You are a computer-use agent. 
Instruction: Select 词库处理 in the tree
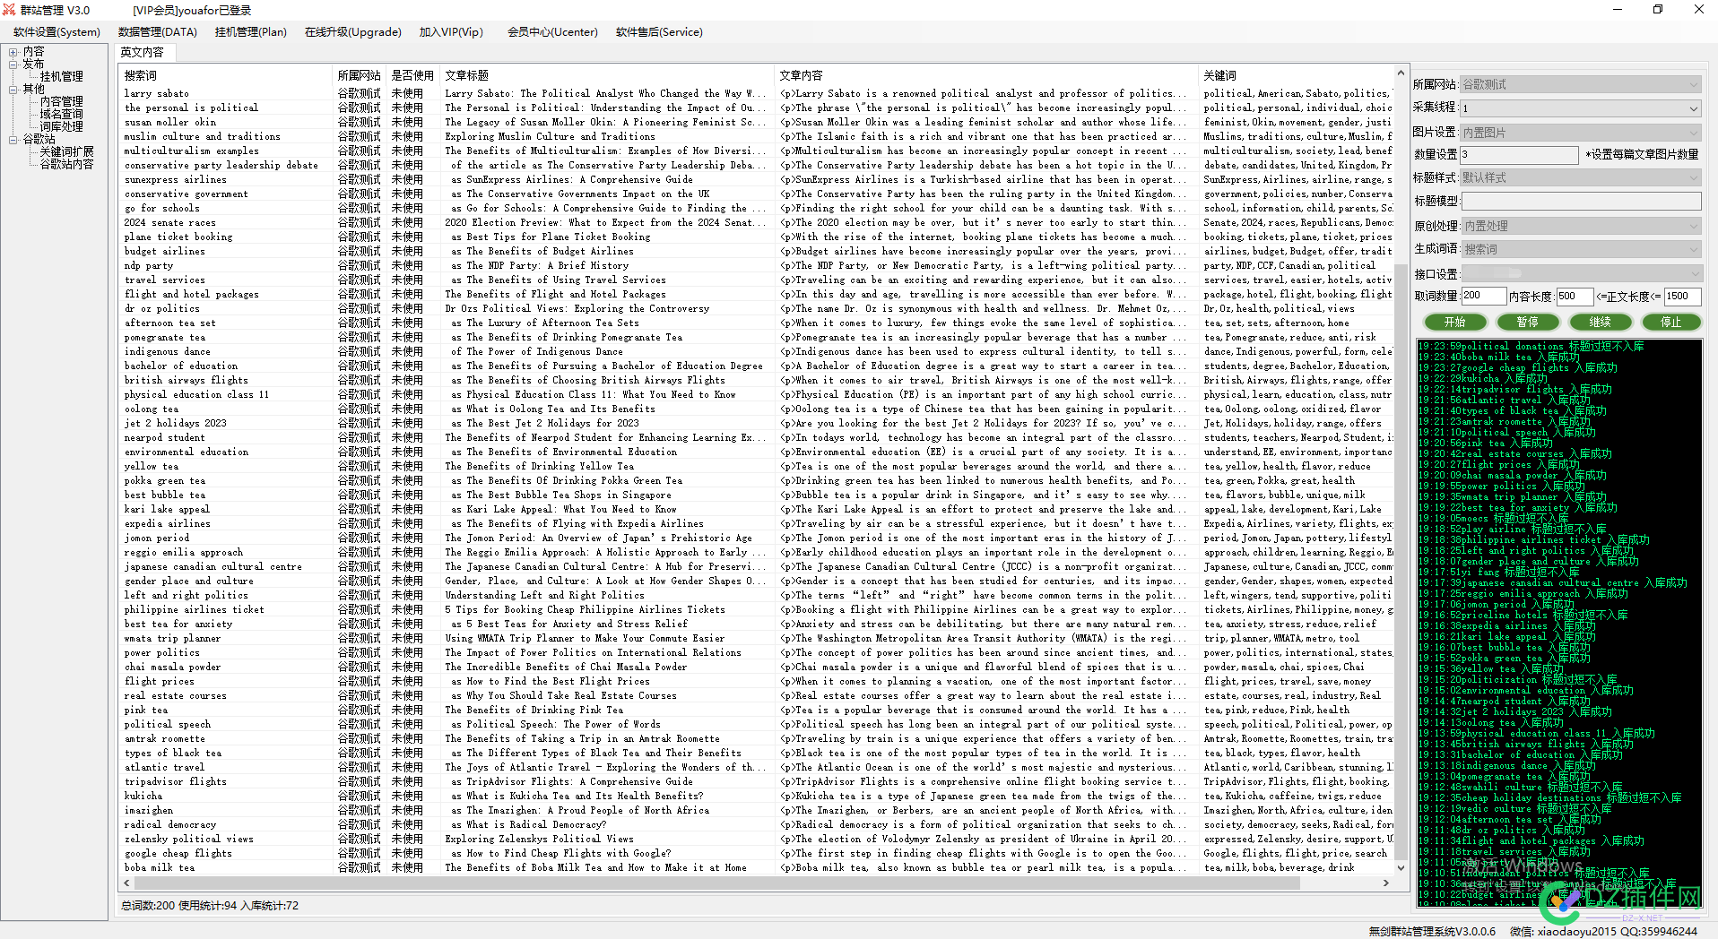coord(62,127)
